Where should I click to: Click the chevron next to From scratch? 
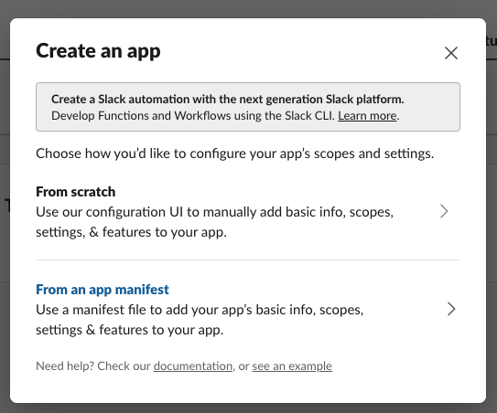tap(444, 211)
